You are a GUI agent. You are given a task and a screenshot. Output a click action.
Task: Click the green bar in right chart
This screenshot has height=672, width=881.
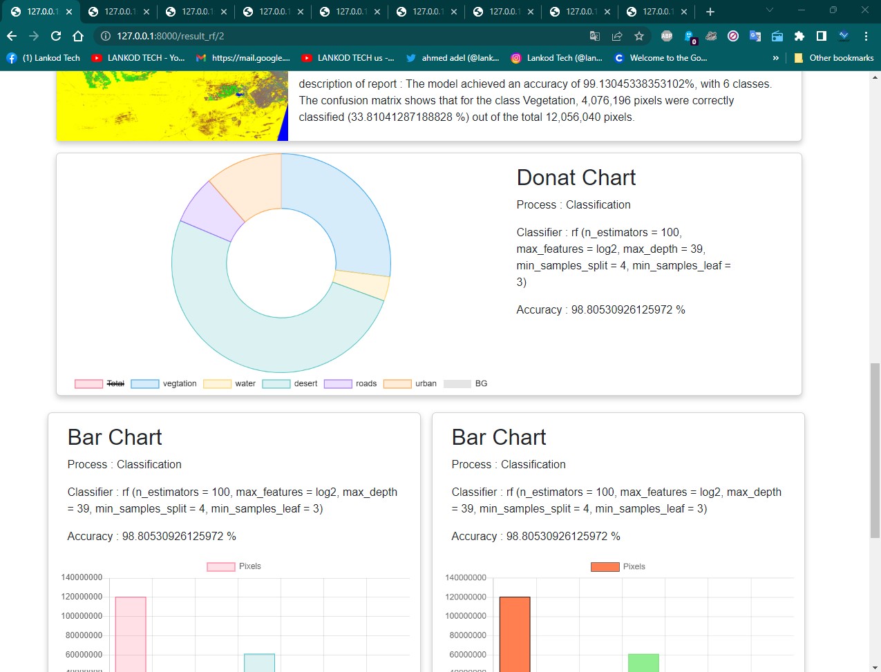(x=643, y=663)
